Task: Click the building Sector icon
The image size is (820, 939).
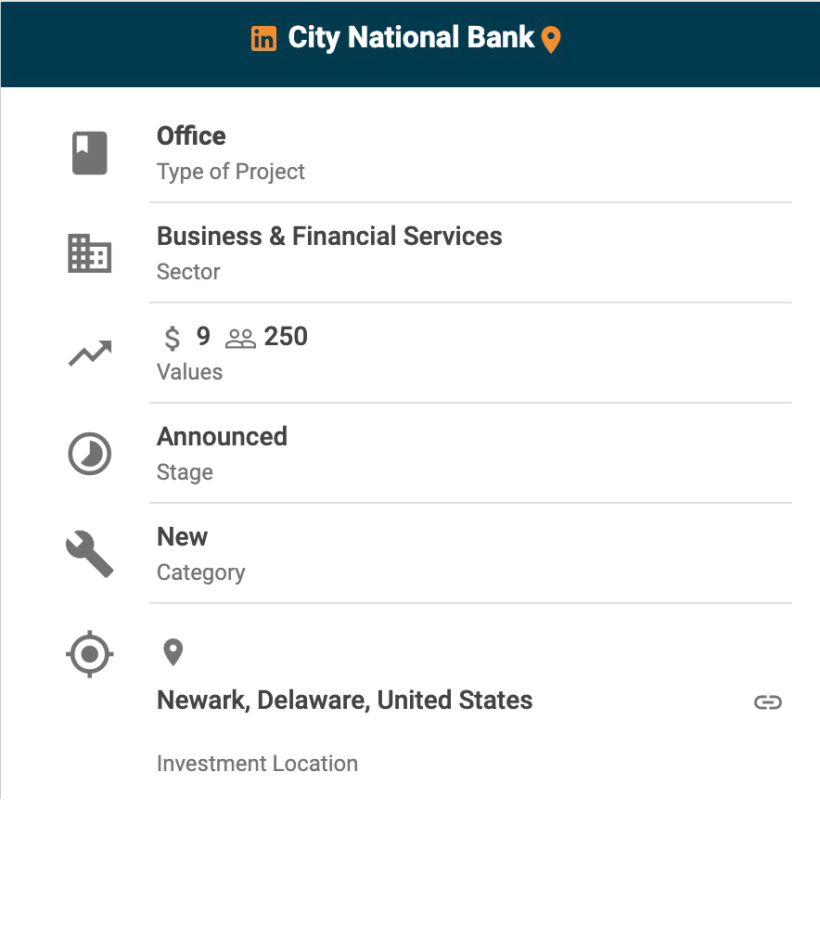Action: [90, 254]
